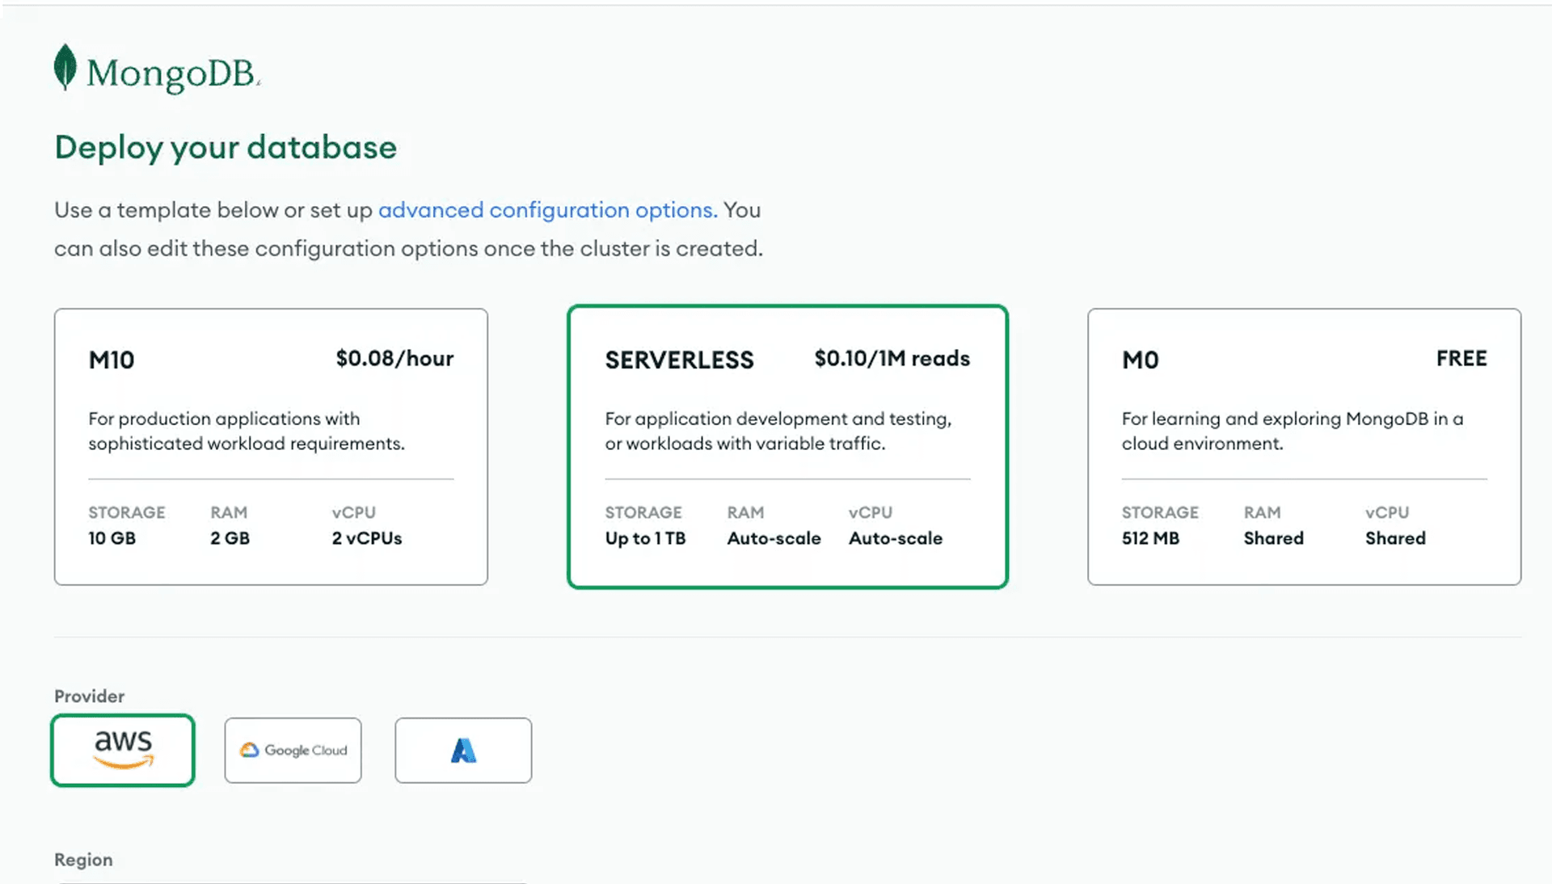Click the M0 vCPU Shared value
The image size is (1552, 884).
pyautogui.click(x=1395, y=538)
